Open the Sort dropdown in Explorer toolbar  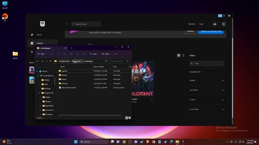pyautogui.click(x=94, y=54)
